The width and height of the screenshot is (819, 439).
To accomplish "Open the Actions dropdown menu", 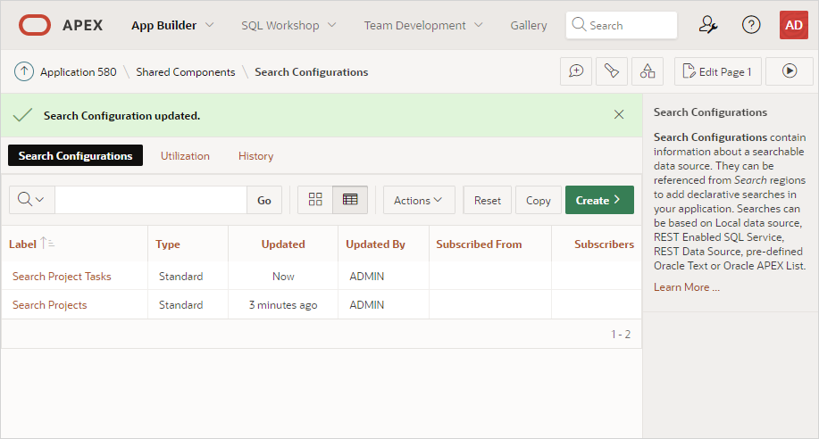I will 419,200.
